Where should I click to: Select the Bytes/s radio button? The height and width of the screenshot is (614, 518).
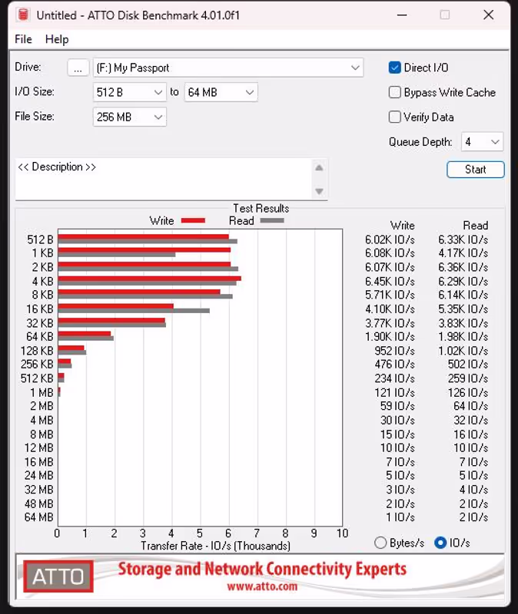(x=380, y=543)
